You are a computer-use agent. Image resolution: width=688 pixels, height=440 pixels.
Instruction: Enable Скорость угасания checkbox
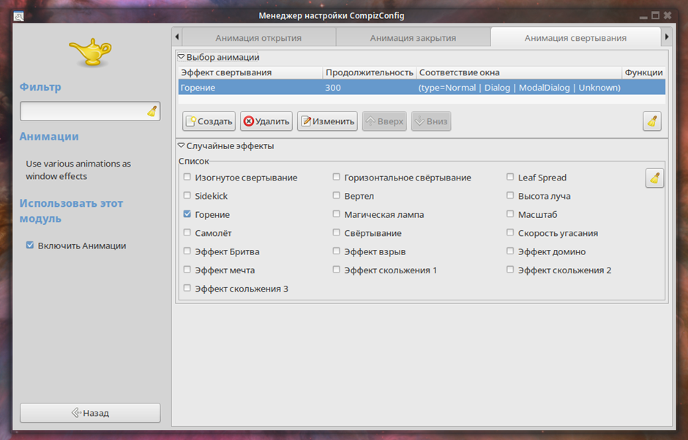click(x=510, y=232)
